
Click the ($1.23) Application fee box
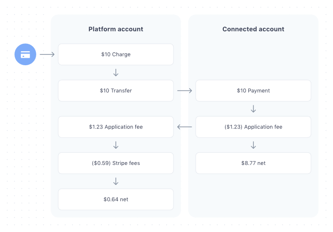click(253, 127)
